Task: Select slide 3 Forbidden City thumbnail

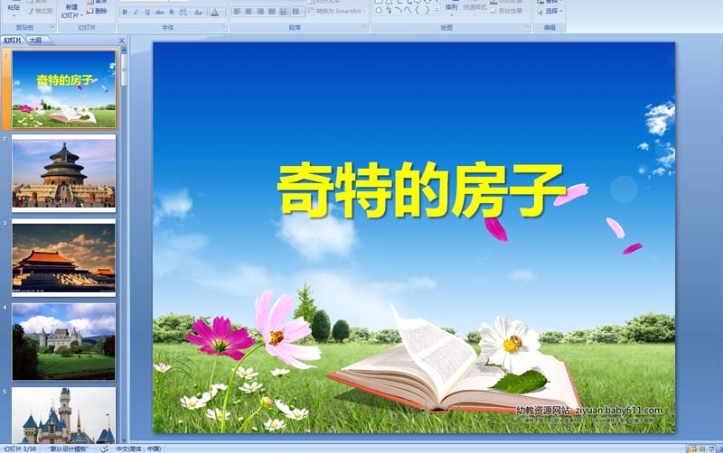Action: pos(63,257)
